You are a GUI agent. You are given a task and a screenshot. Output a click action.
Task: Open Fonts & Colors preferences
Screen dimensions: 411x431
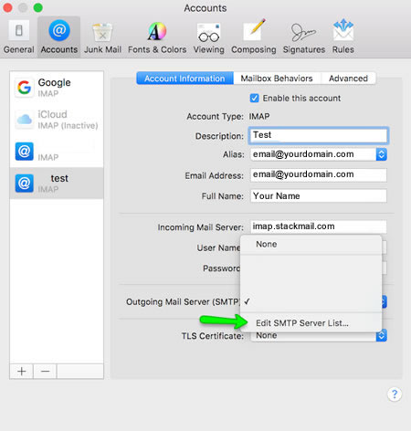(x=157, y=37)
